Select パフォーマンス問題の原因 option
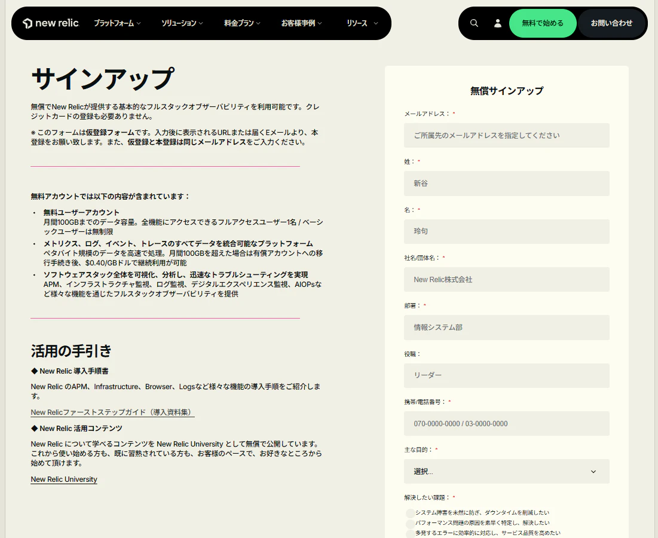The height and width of the screenshot is (538, 658). coord(411,523)
